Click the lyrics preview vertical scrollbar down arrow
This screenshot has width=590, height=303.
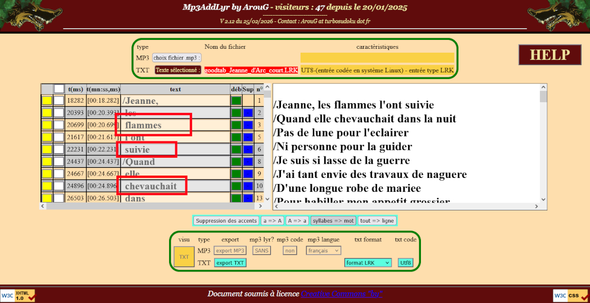[x=543, y=199]
